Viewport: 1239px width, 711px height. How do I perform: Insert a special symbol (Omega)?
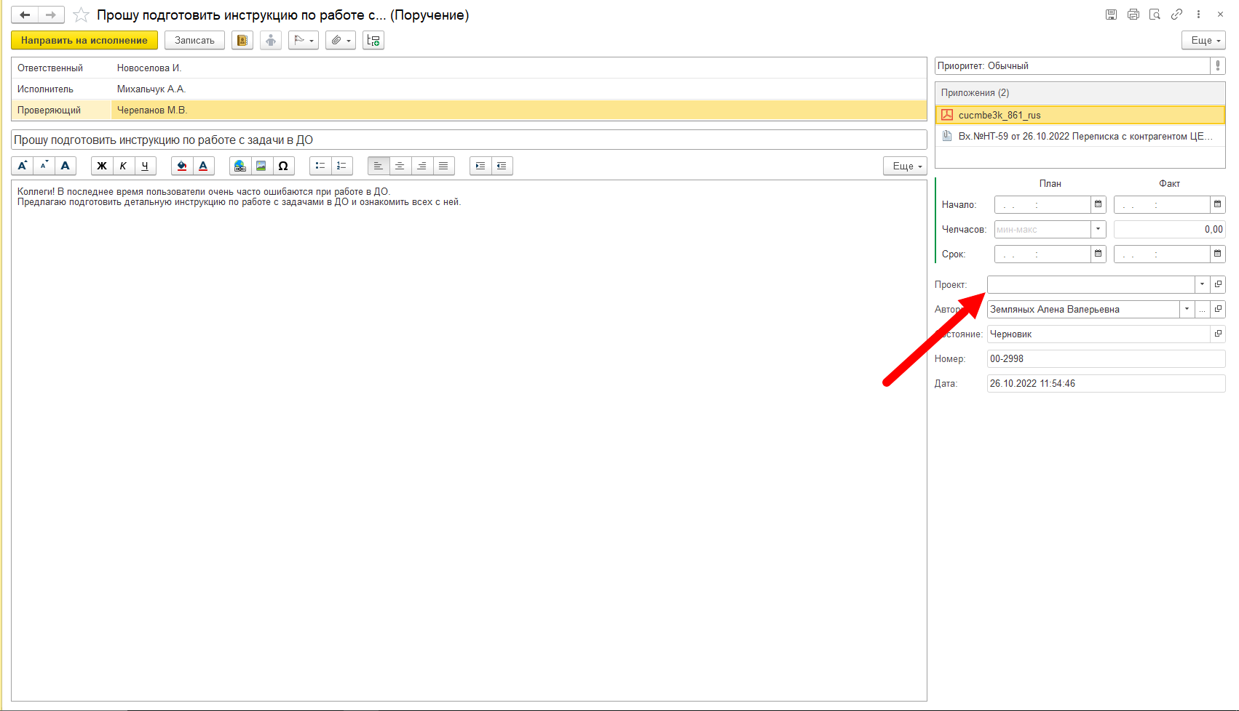click(x=283, y=166)
